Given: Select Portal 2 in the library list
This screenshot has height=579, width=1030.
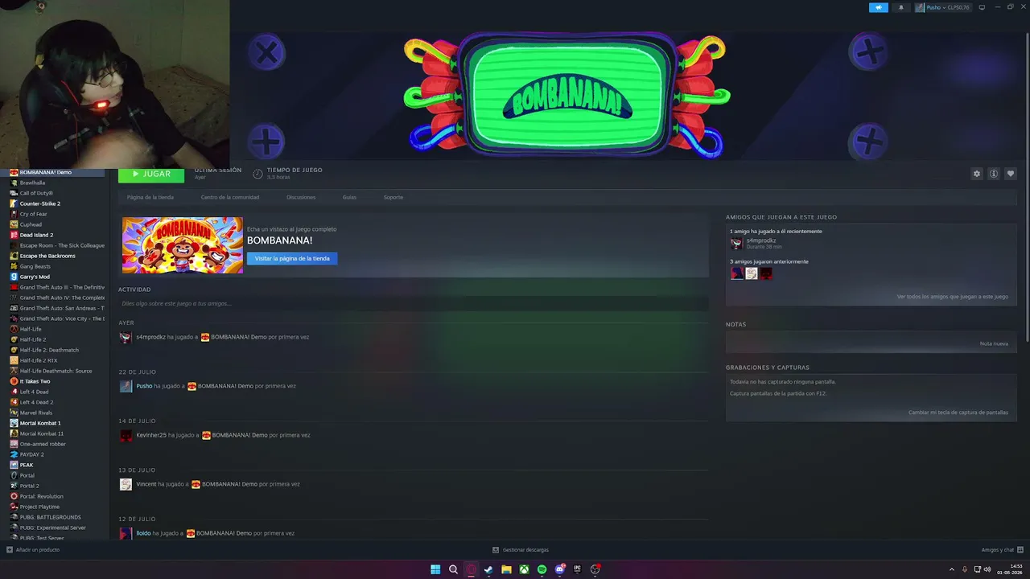Looking at the screenshot, I should coord(53,486).
